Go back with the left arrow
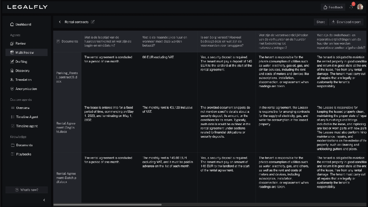 (x=60, y=22)
